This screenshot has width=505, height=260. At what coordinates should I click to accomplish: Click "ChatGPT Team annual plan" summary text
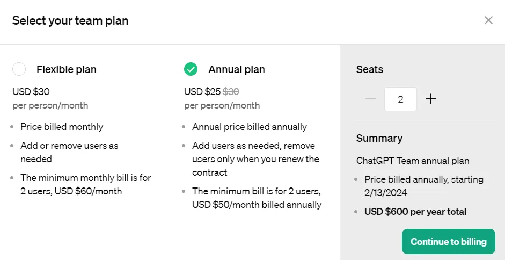413,161
